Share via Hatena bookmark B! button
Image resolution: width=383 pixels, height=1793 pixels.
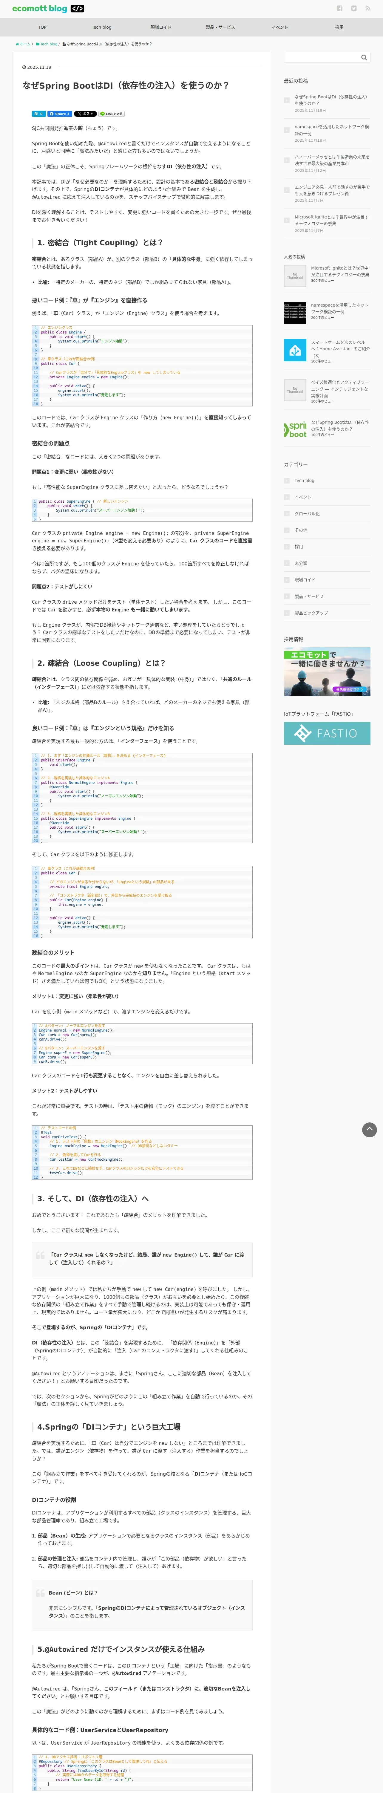38,114
